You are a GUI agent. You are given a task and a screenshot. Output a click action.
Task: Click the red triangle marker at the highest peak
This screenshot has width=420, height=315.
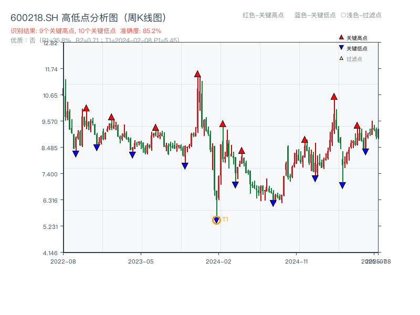[197, 73]
